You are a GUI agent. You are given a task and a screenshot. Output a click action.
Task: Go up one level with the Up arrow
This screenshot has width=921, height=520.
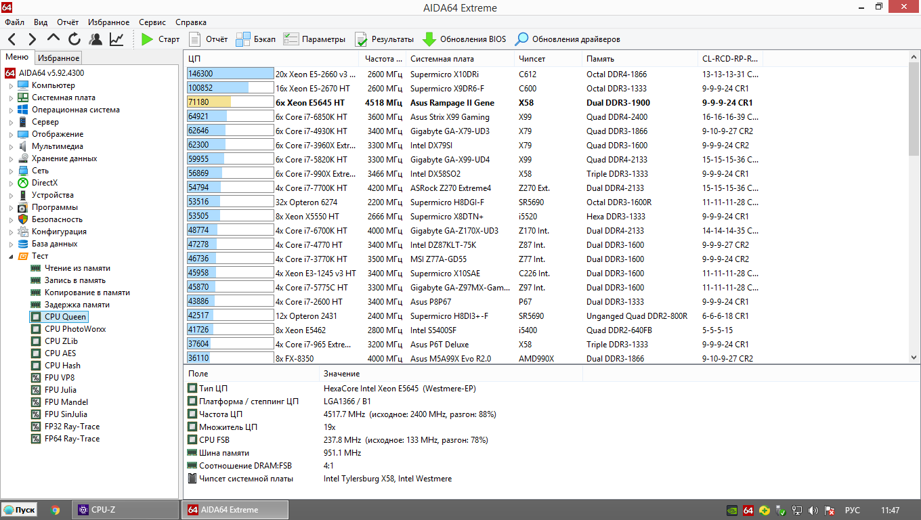[53, 39]
